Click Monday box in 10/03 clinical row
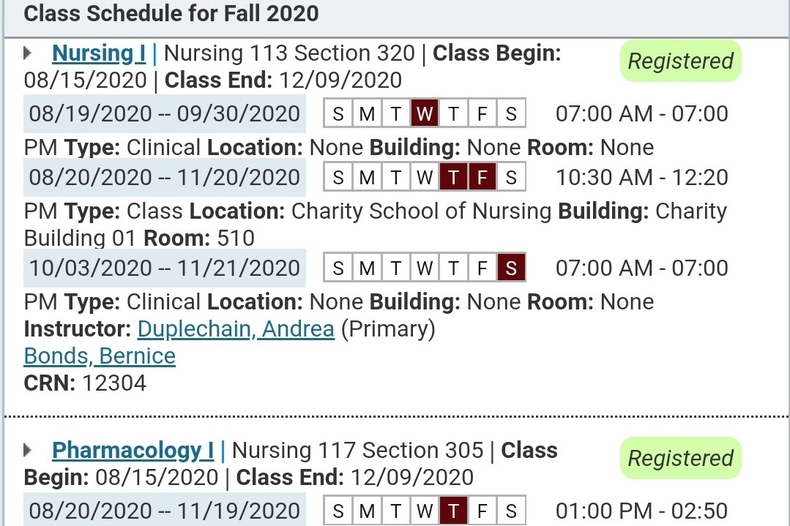Viewport: 790px width, 526px height. [367, 268]
